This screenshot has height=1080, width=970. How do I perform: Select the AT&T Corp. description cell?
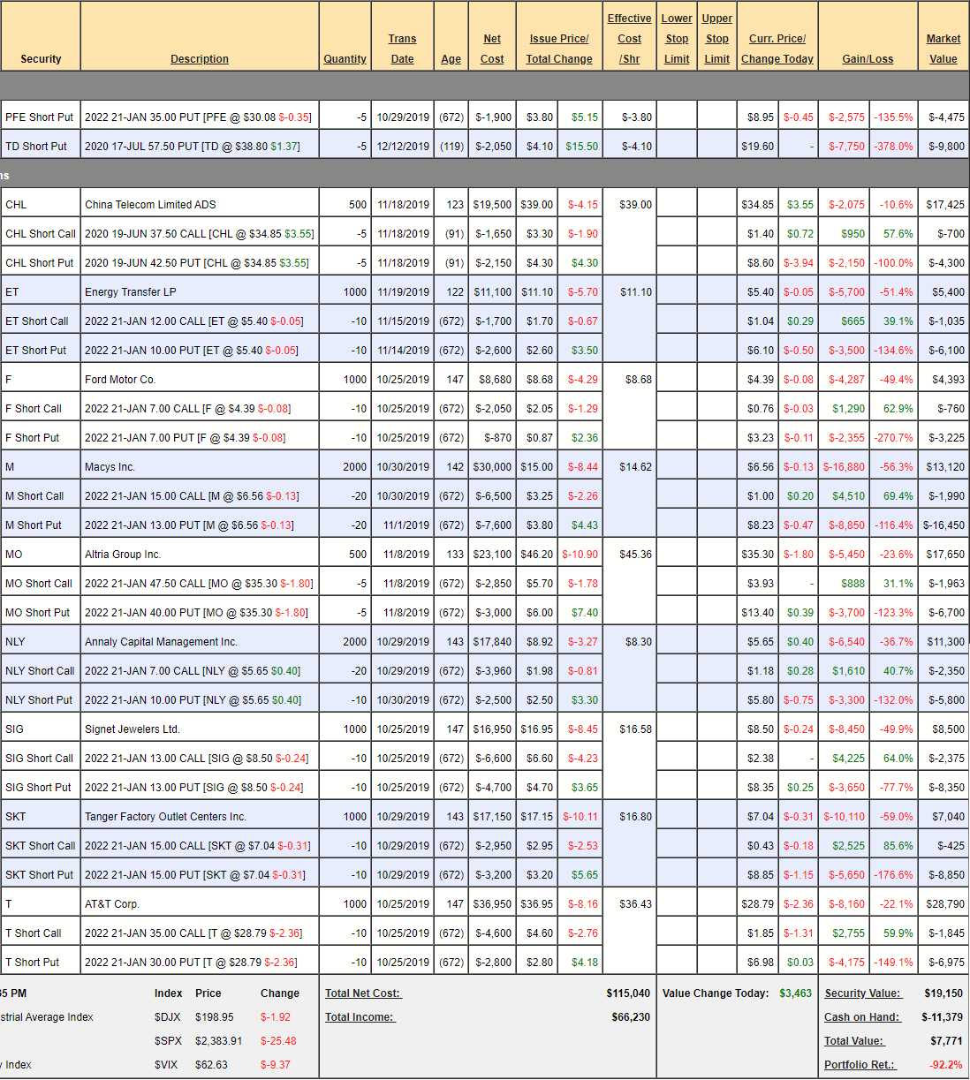pyautogui.click(x=112, y=904)
